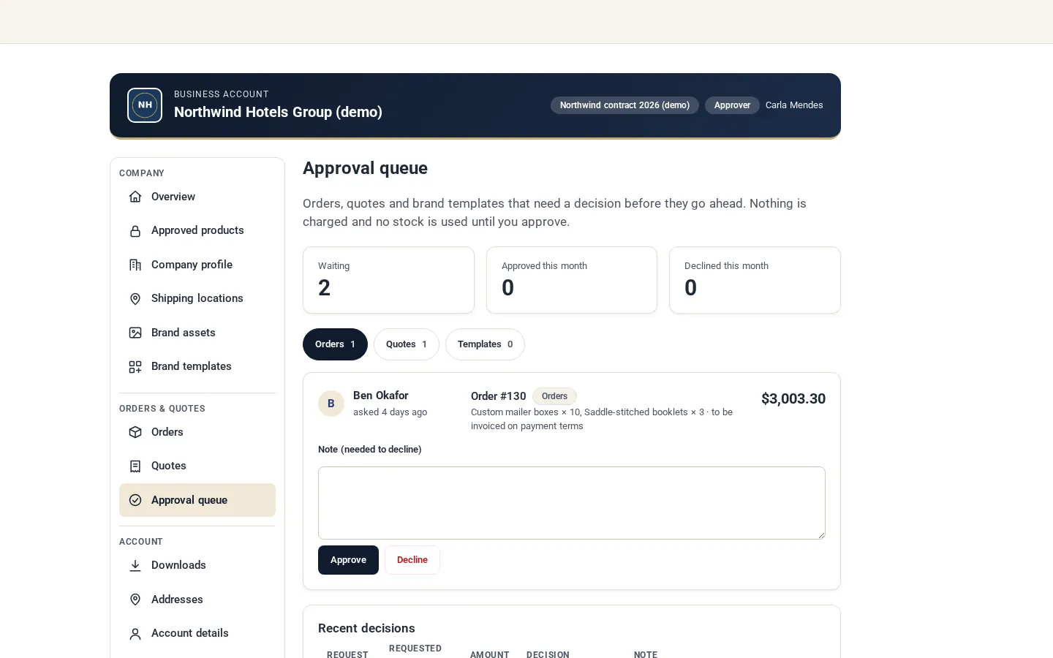Open Downloads in the Account section

[x=197, y=565]
